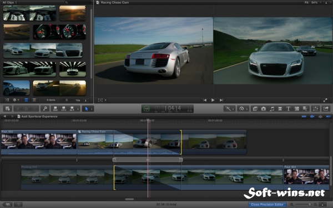The width and height of the screenshot is (333, 208).
Task: Click the timeline horizontal scrollbar handle
Action: [x=129, y=199]
